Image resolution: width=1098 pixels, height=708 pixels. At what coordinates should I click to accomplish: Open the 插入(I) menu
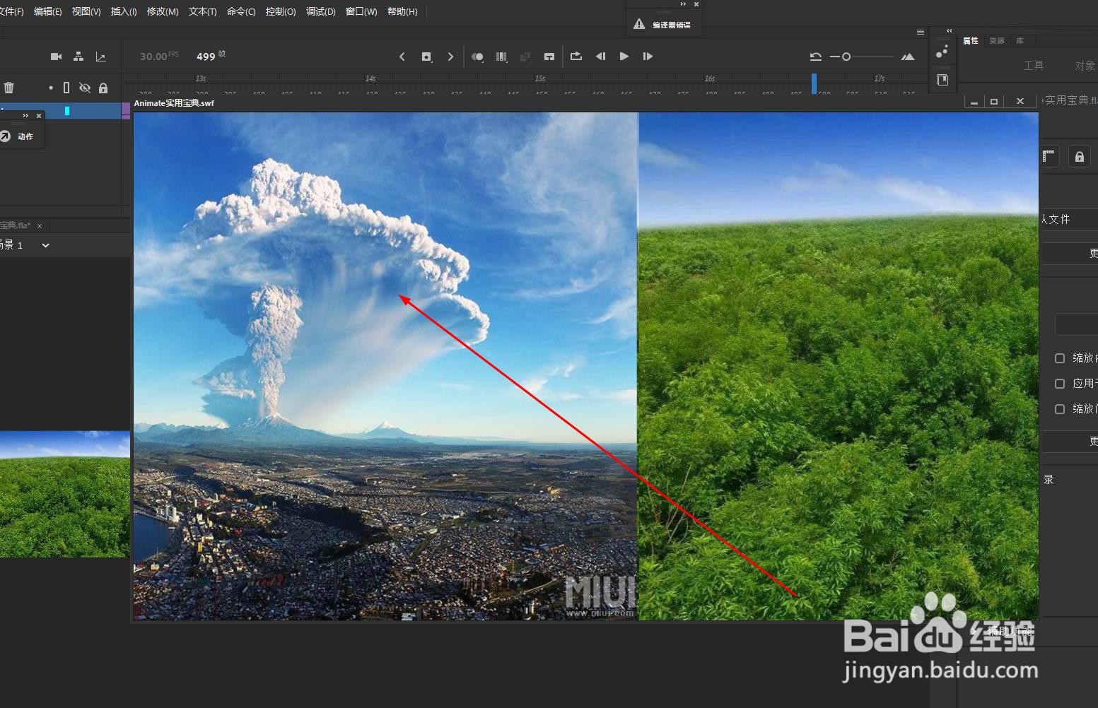pos(124,12)
